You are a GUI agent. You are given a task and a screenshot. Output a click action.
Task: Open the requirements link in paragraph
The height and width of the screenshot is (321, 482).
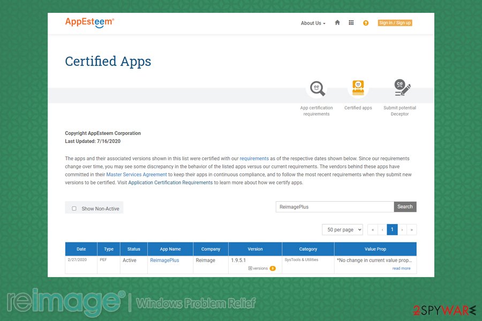[254, 158]
